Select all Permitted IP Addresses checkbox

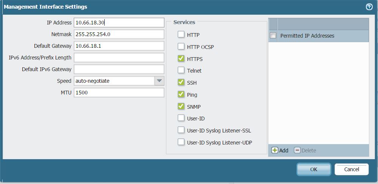point(273,36)
